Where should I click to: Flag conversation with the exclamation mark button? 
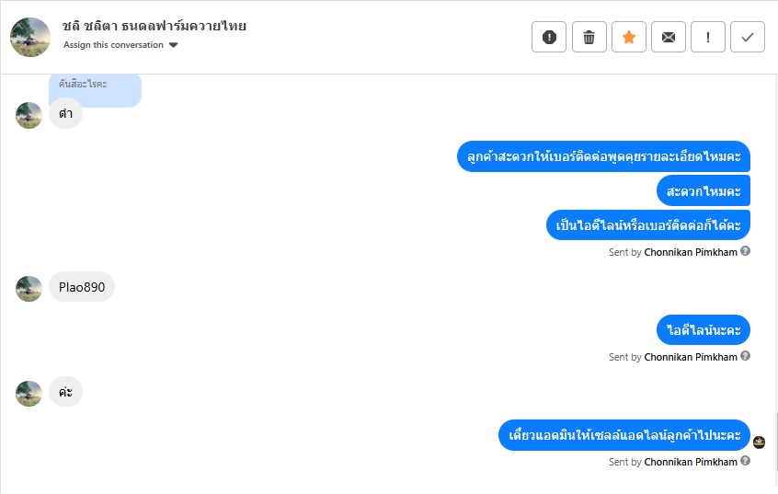tap(708, 37)
